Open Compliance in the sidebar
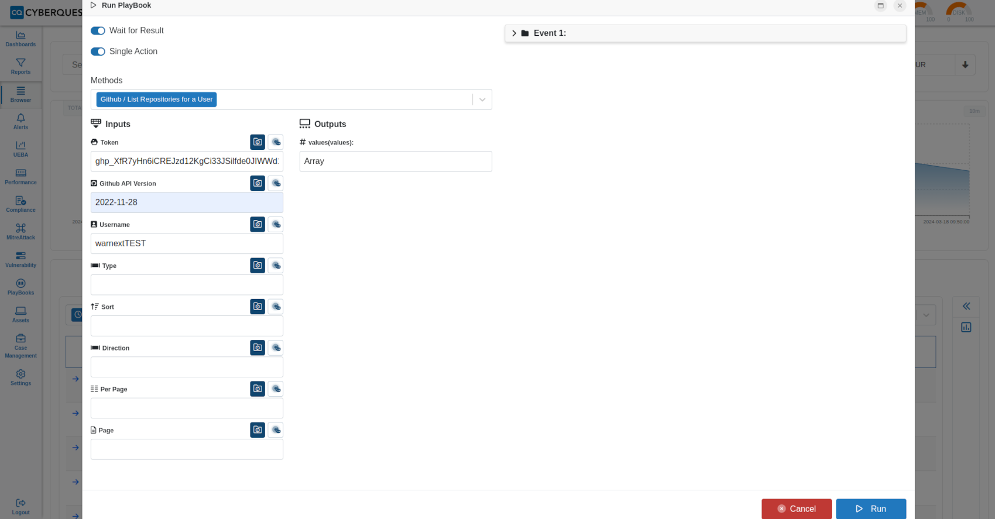This screenshot has width=995, height=519. [x=20, y=204]
